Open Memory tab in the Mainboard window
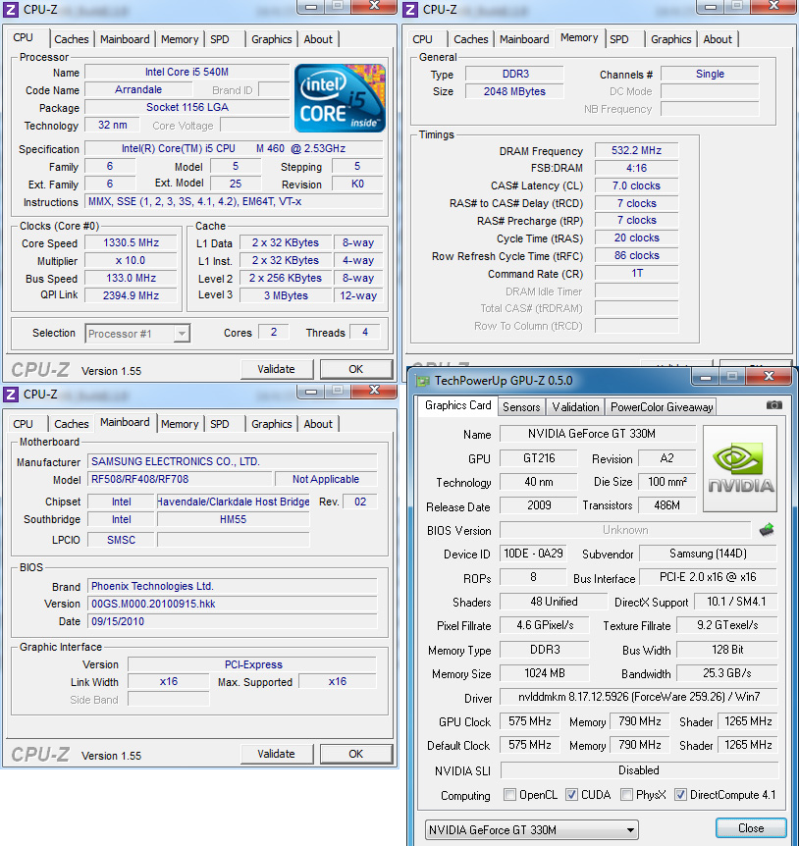 point(180,424)
